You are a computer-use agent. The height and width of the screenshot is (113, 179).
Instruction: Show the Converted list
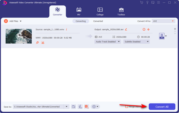(x=98, y=21)
